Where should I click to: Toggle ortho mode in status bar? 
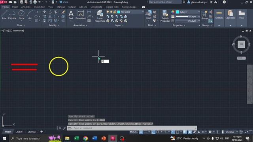(x=153, y=132)
